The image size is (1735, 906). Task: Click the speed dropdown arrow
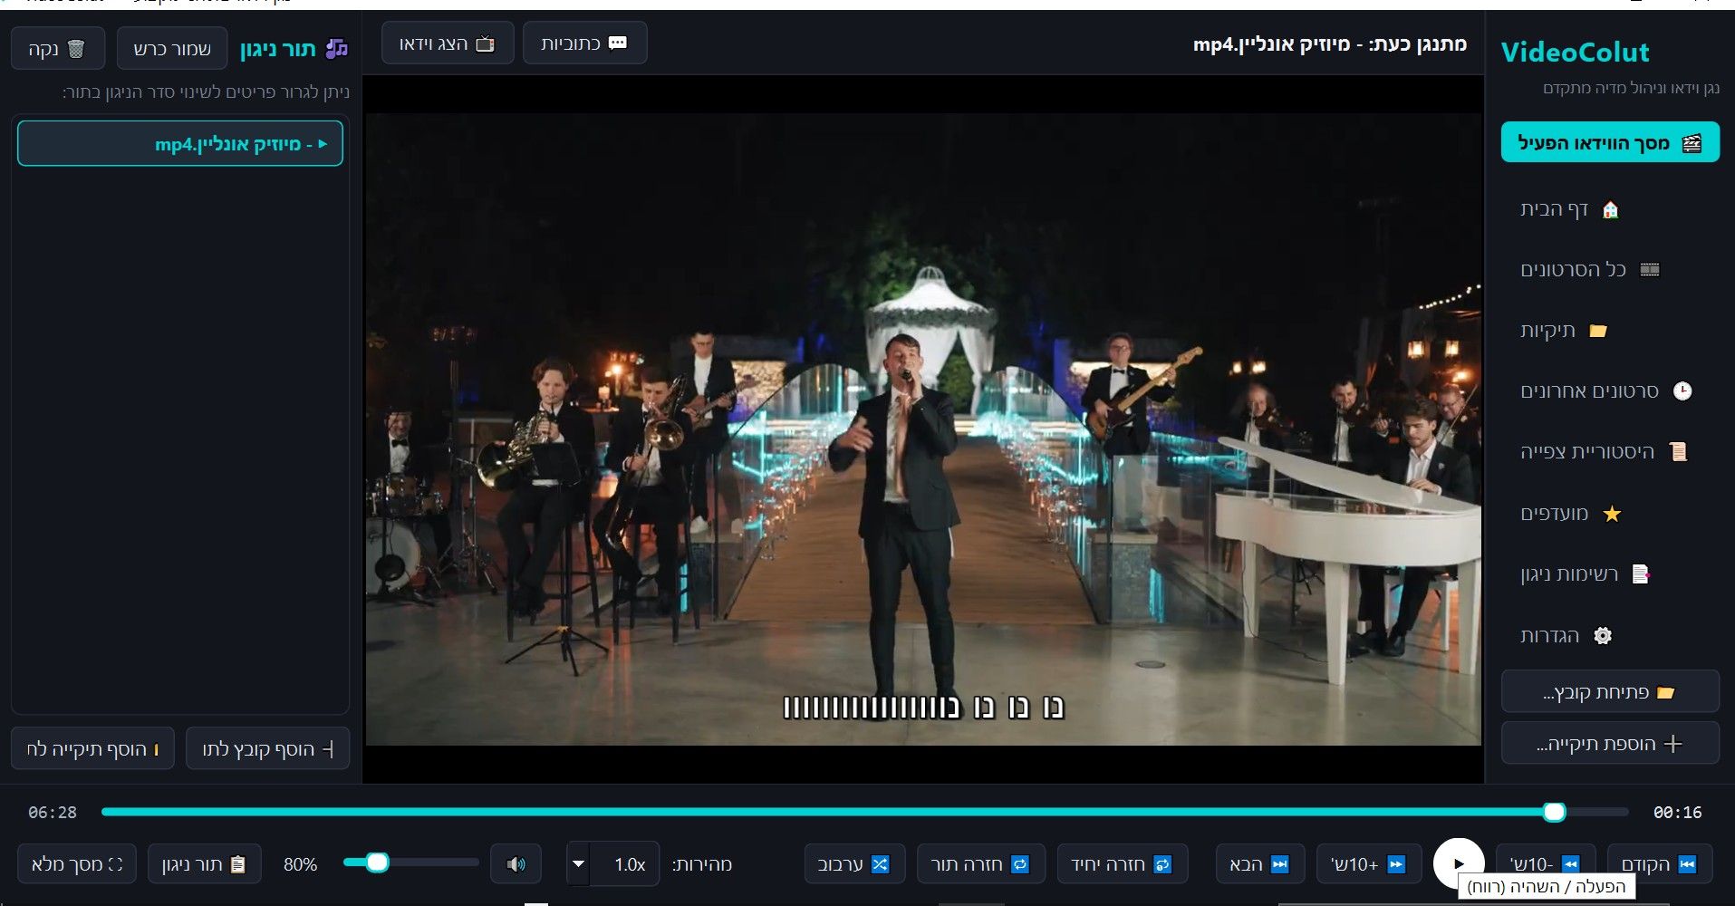[x=578, y=864]
